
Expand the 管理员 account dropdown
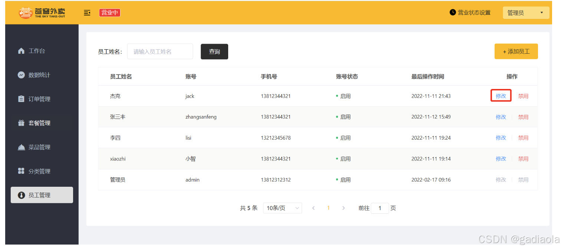(x=526, y=13)
